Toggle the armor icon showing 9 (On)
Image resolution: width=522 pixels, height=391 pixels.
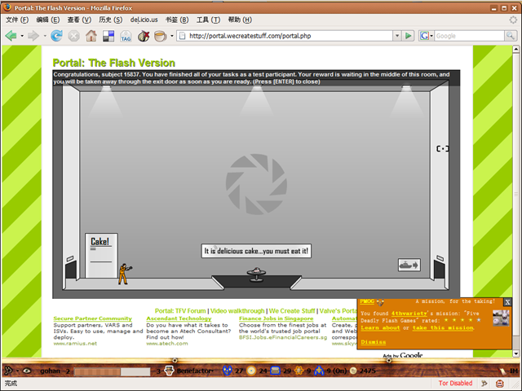pyautogui.click(x=319, y=371)
